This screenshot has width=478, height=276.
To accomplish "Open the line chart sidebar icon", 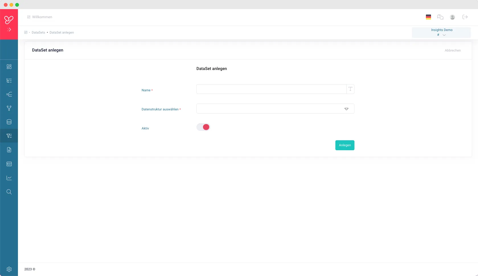I will click(9, 178).
